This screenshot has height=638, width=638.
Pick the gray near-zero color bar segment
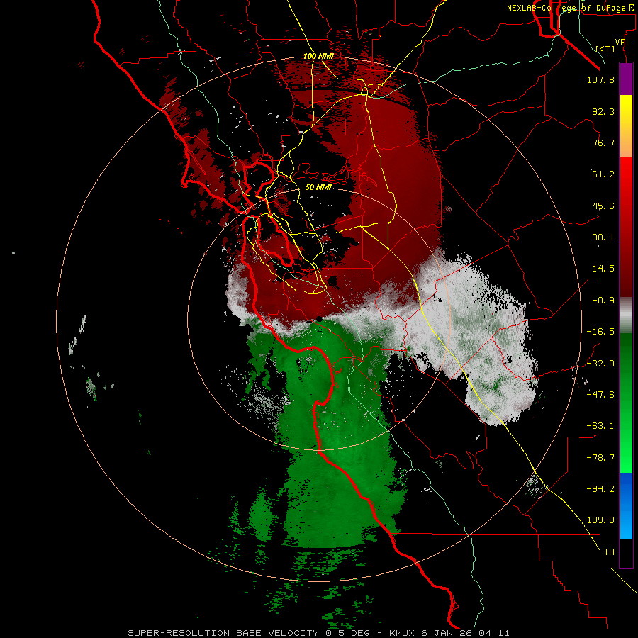click(x=626, y=315)
